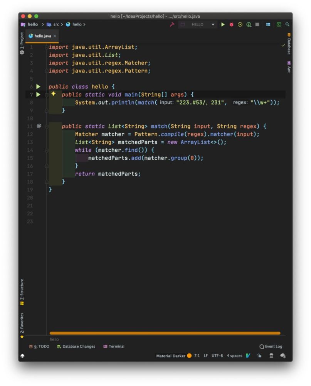Click the Material Darker theme status widget
This screenshot has width=311, height=386.
coord(171,356)
